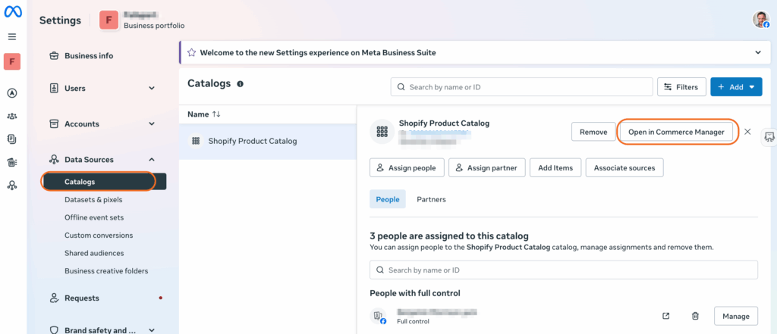Collapse the welcome banner chevron
Screen dimensions: 777x334
click(x=757, y=52)
